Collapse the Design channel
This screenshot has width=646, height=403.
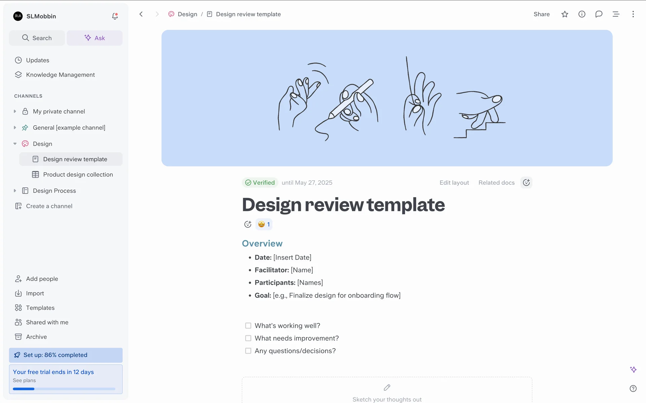(x=15, y=144)
